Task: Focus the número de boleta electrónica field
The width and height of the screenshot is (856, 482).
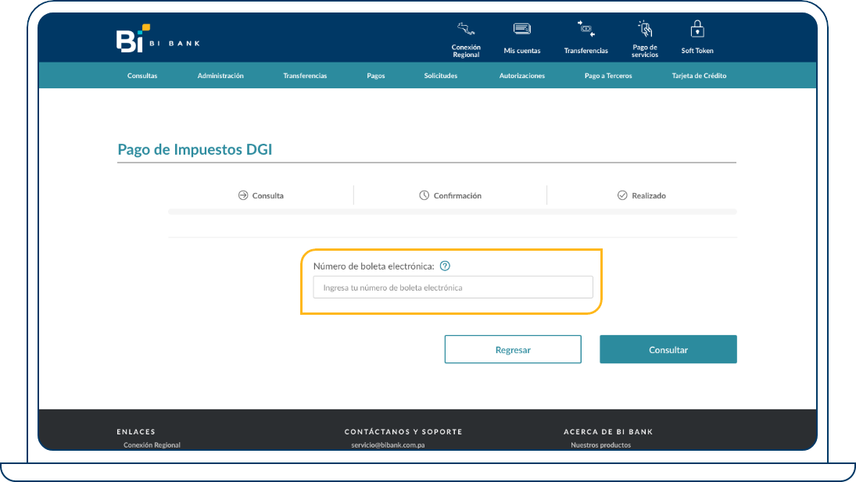Action: pyautogui.click(x=453, y=287)
